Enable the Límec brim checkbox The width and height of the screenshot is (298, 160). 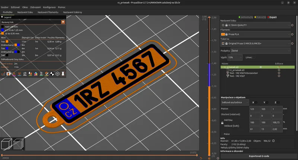pos(254,57)
